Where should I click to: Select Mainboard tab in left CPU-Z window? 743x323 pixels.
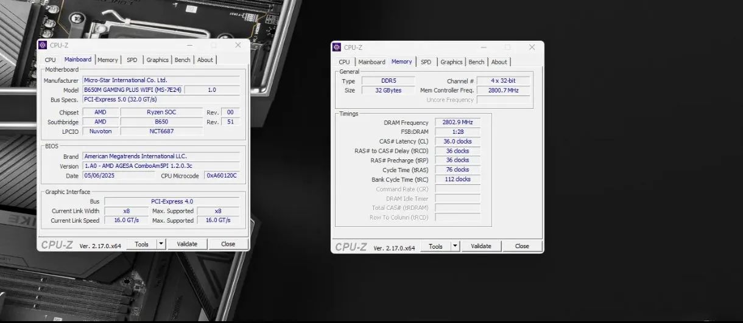(78, 59)
